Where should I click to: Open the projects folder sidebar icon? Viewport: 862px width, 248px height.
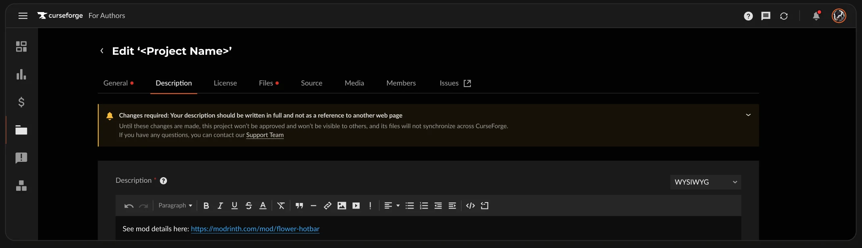pos(21,130)
